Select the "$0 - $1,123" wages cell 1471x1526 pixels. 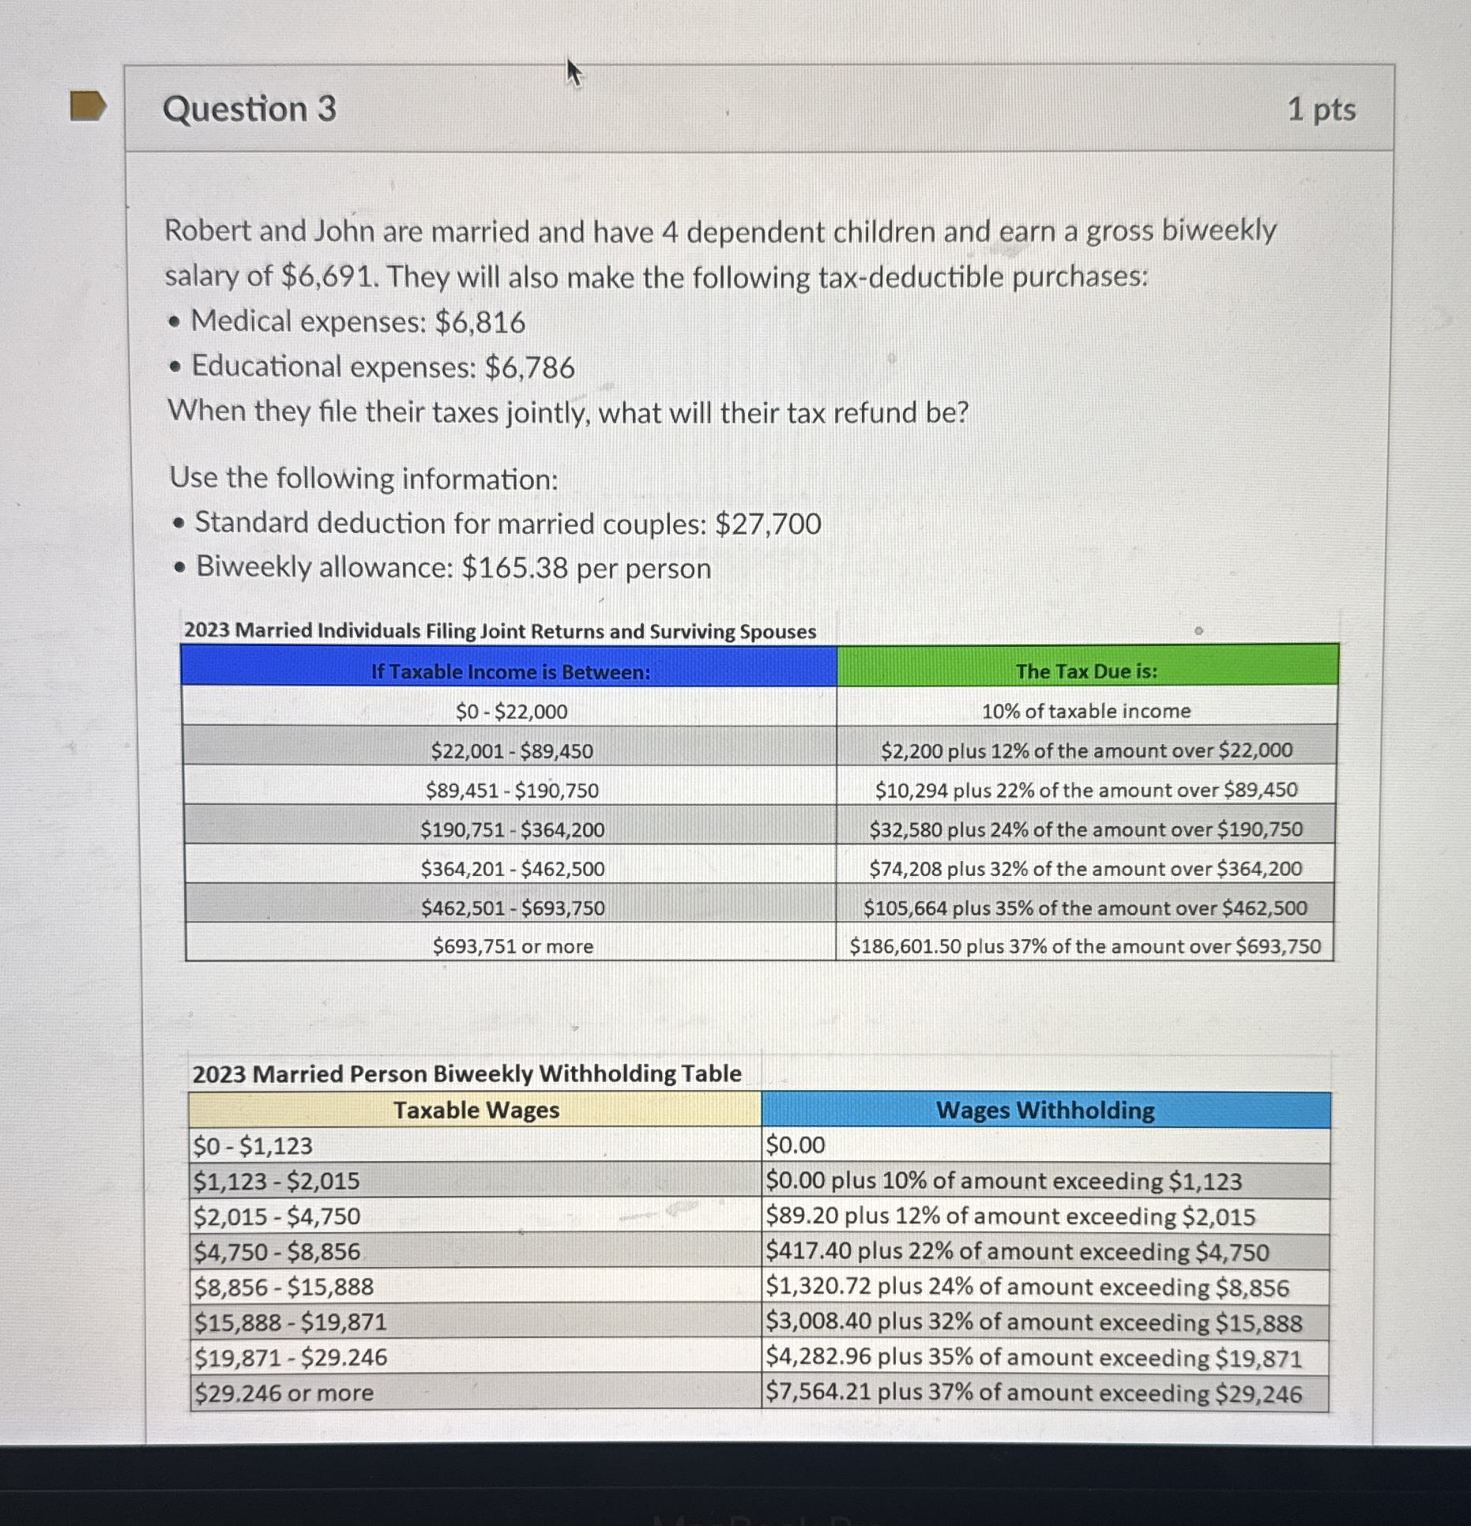click(x=476, y=1145)
